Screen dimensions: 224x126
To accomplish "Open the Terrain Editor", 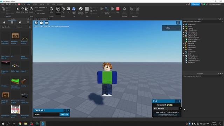I will [51, 10].
